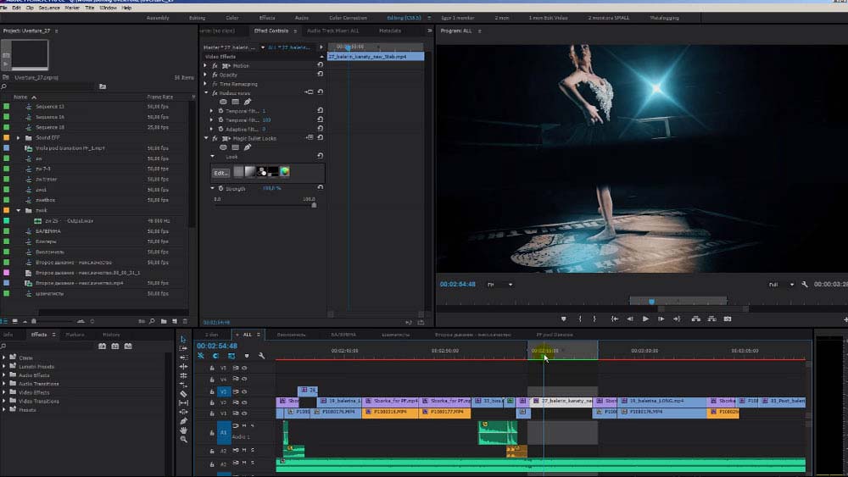
Task: Toggle lock on track A1
Action: coord(212,433)
